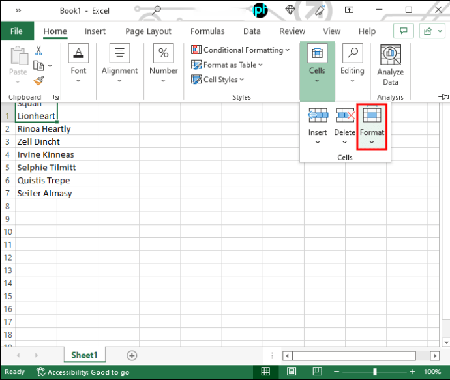Switch to the Page Layout tab
This screenshot has height=380, width=450.
(x=148, y=31)
